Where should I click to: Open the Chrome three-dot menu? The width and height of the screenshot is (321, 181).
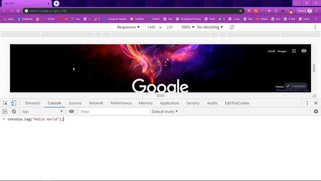(316, 11)
